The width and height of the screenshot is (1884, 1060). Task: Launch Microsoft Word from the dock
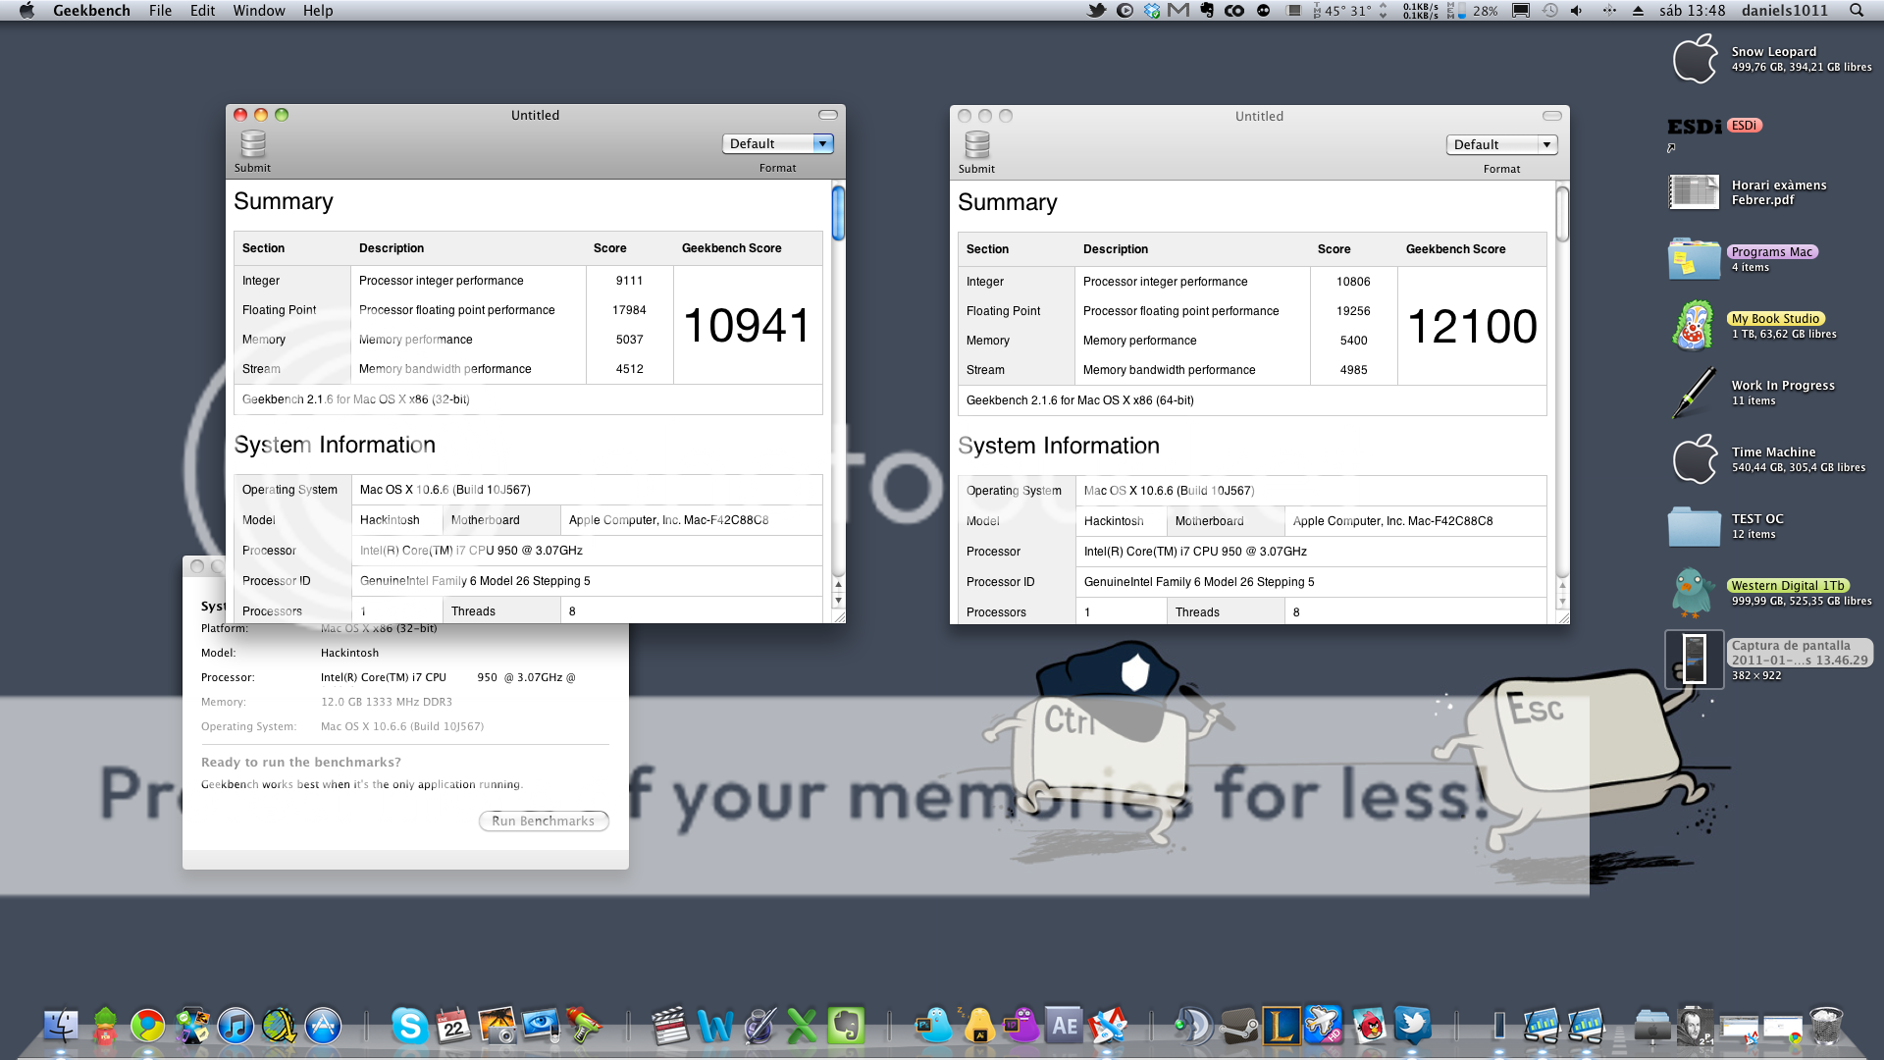tap(714, 1026)
